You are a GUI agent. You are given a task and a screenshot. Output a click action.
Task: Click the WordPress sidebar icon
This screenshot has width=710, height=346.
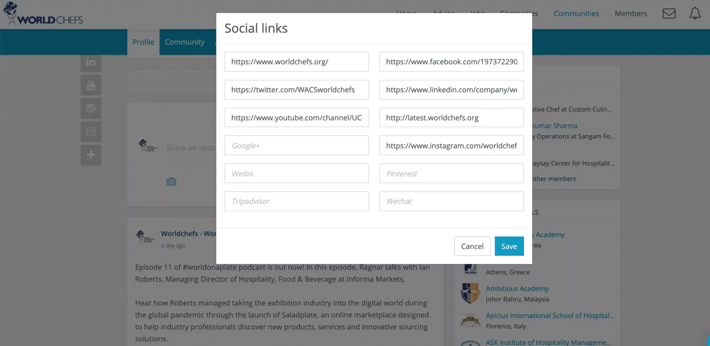[x=91, y=108]
